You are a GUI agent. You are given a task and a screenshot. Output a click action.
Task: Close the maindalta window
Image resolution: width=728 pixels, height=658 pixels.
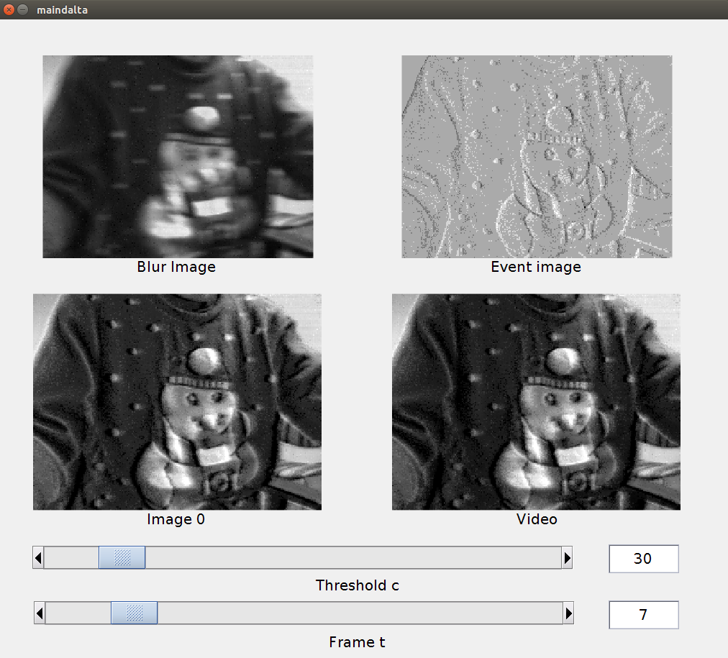pos(9,10)
